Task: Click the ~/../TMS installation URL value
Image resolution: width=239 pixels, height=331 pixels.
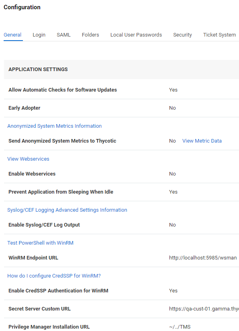Action: click(180, 327)
